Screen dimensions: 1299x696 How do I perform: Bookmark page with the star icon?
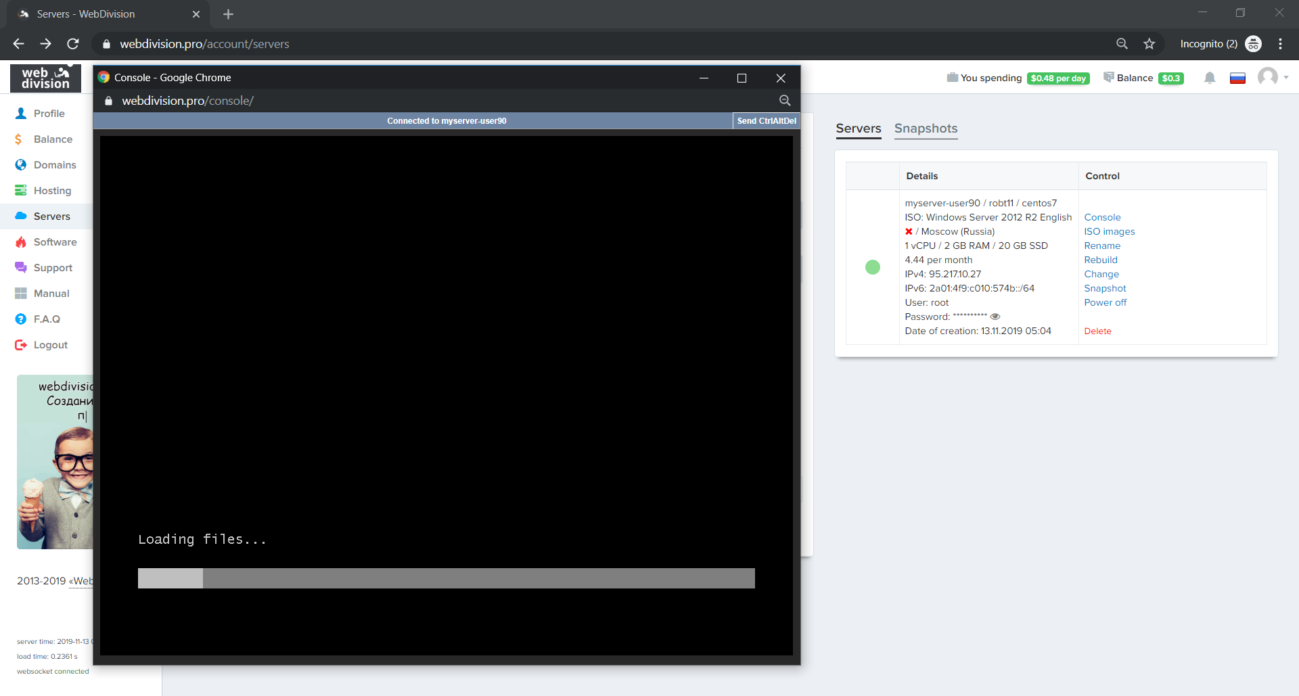(1149, 44)
